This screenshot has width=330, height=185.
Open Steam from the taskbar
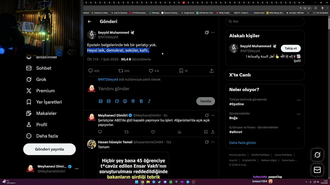click(159, 182)
